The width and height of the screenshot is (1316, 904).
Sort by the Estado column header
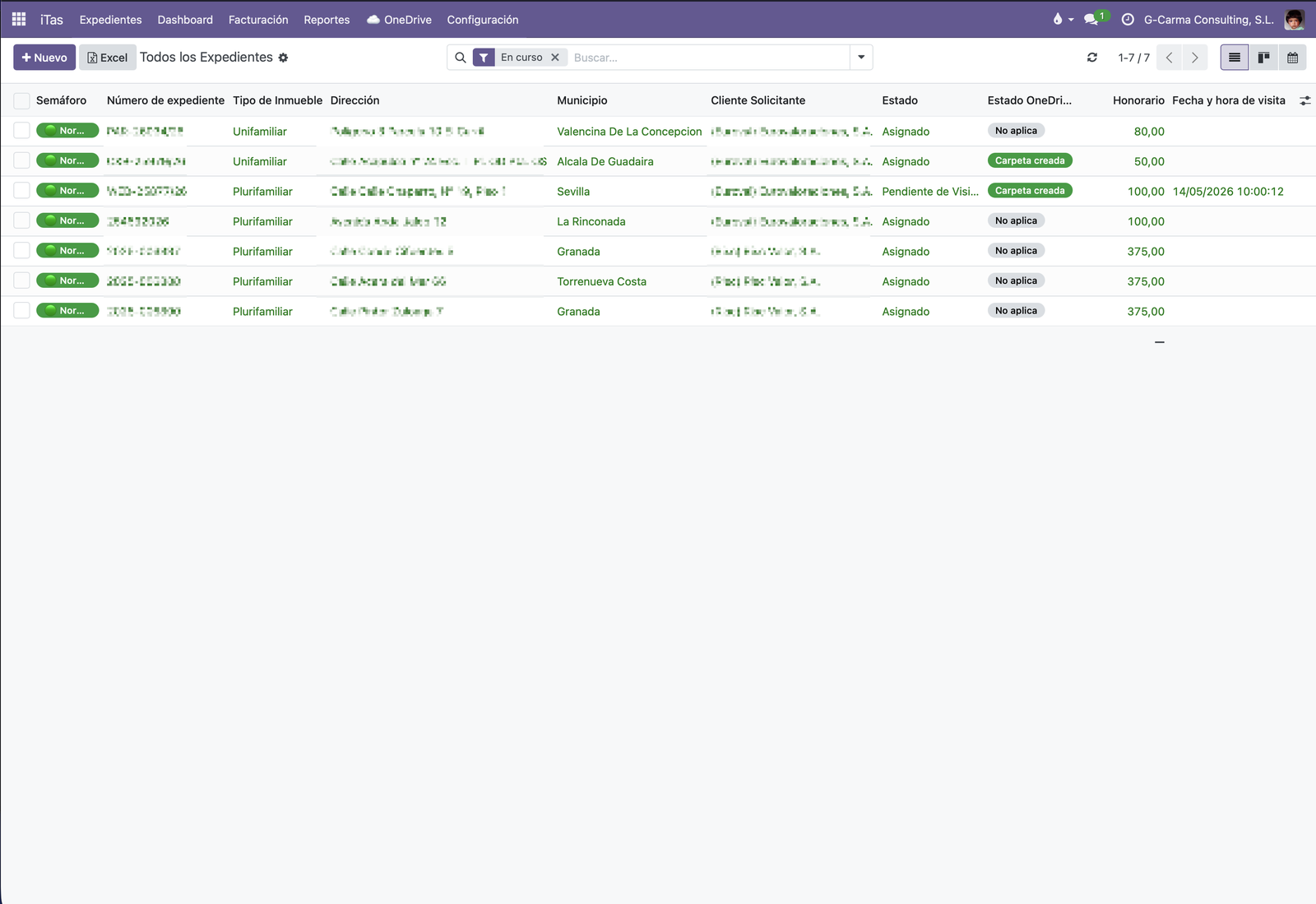click(x=900, y=100)
